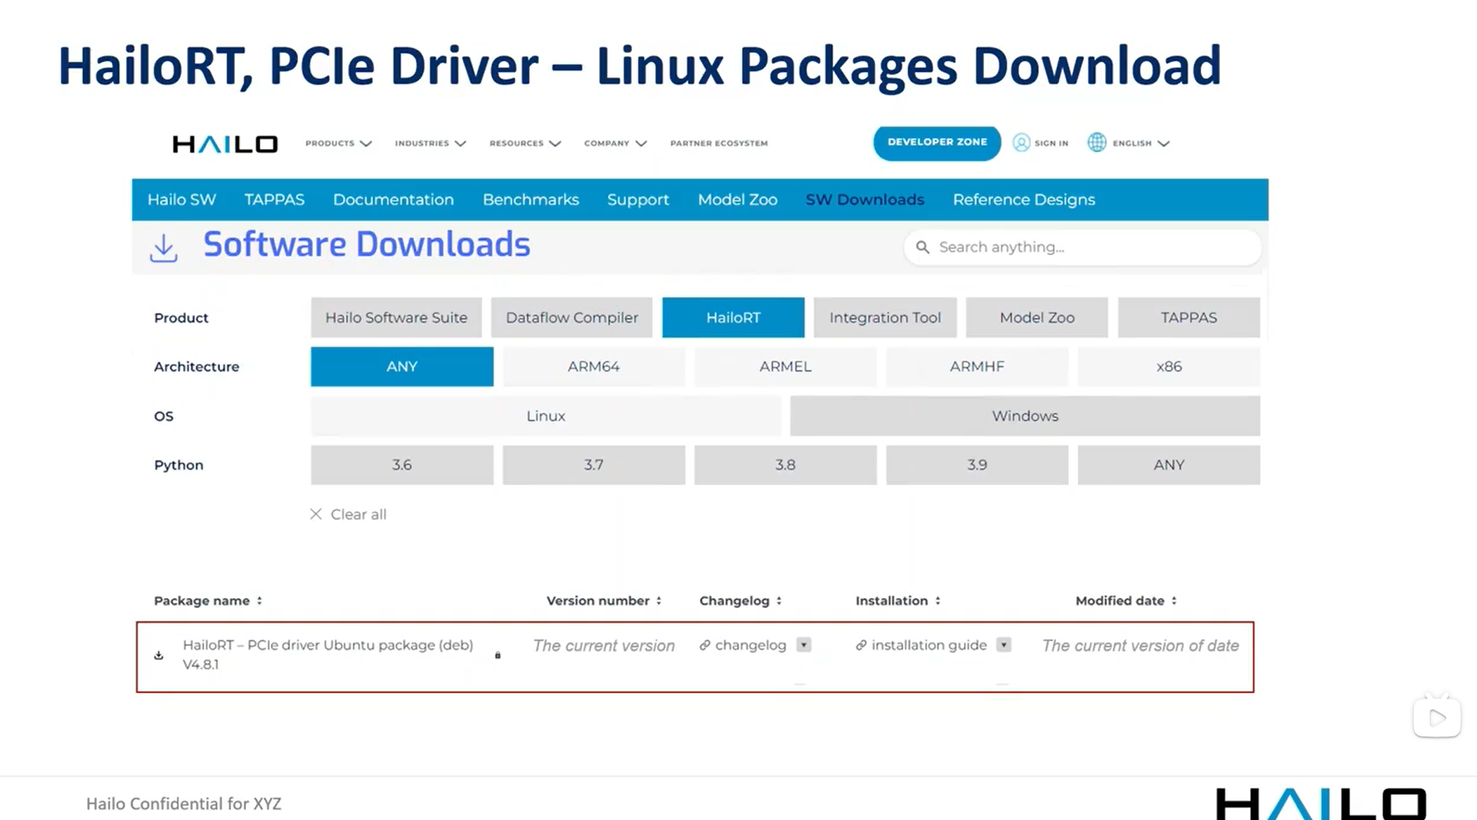Open the Support tab
This screenshot has width=1477, height=820.
(x=638, y=200)
